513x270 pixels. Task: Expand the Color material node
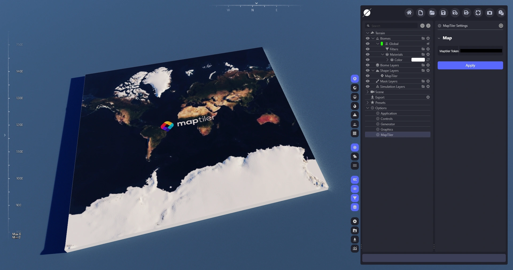pyautogui.click(x=387, y=60)
